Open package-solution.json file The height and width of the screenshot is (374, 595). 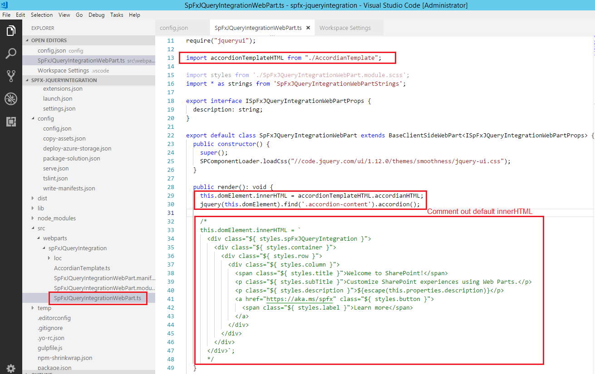tap(71, 158)
